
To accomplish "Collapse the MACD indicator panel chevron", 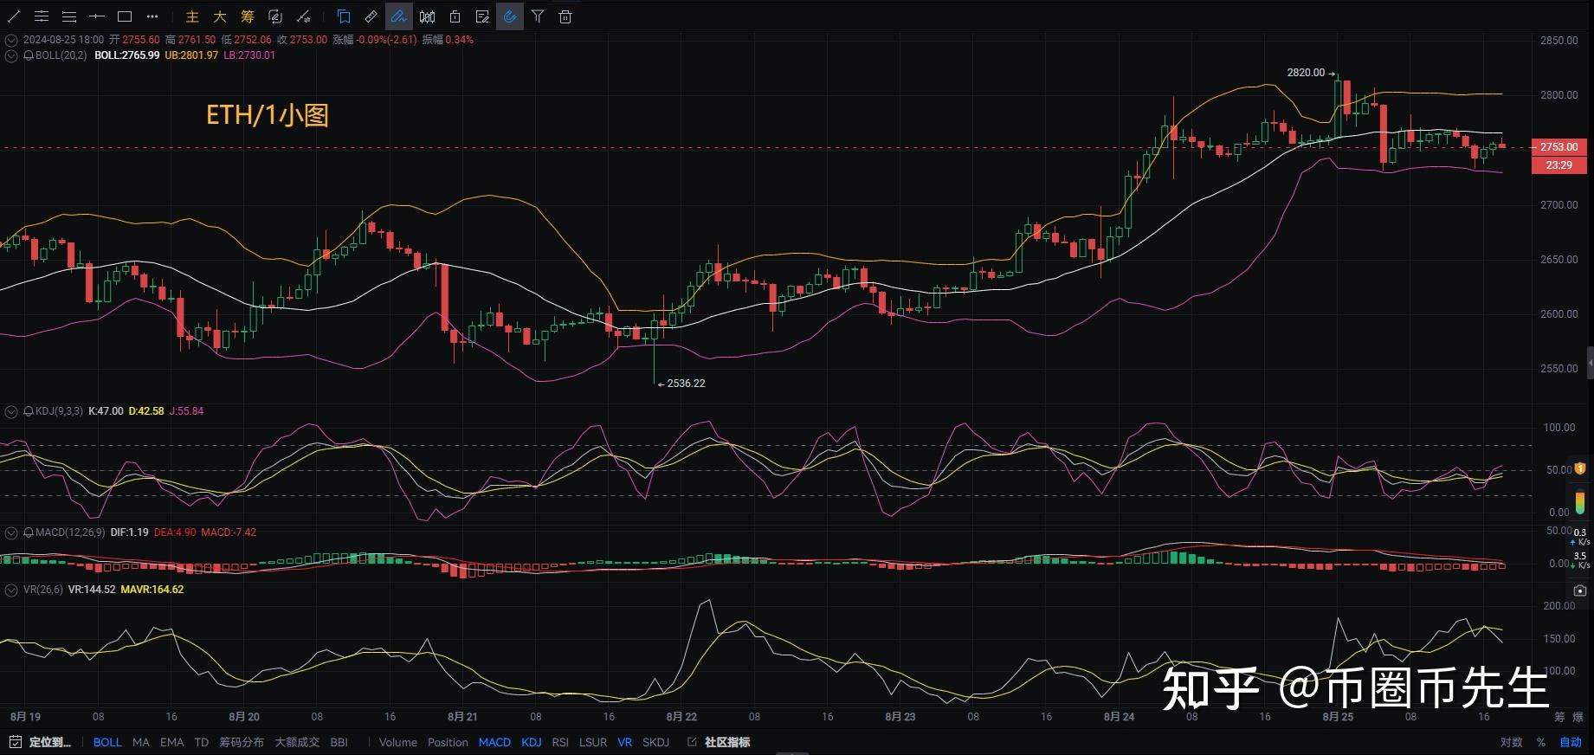I will click(11, 532).
